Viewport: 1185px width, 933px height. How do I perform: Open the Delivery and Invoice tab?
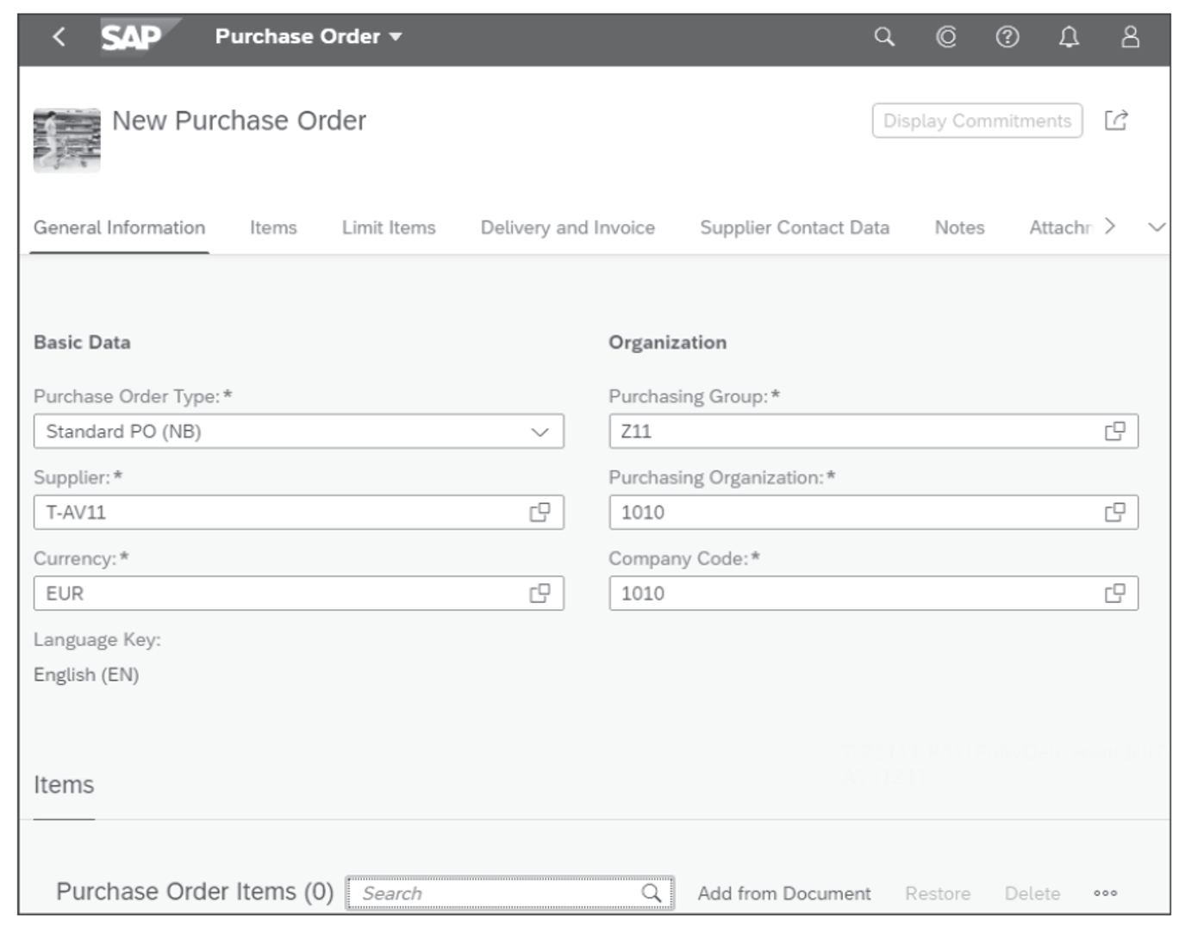(x=568, y=227)
